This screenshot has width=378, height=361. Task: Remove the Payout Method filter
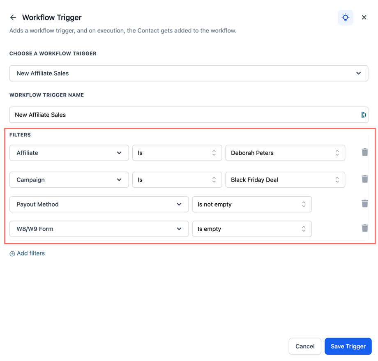pyautogui.click(x=365, y=204)
